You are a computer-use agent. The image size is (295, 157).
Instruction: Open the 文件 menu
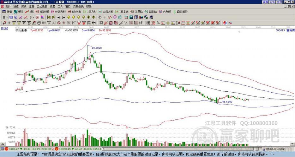pos(8,7)
